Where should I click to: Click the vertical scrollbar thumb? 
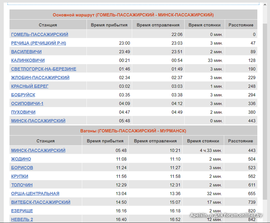click(265, 111)
